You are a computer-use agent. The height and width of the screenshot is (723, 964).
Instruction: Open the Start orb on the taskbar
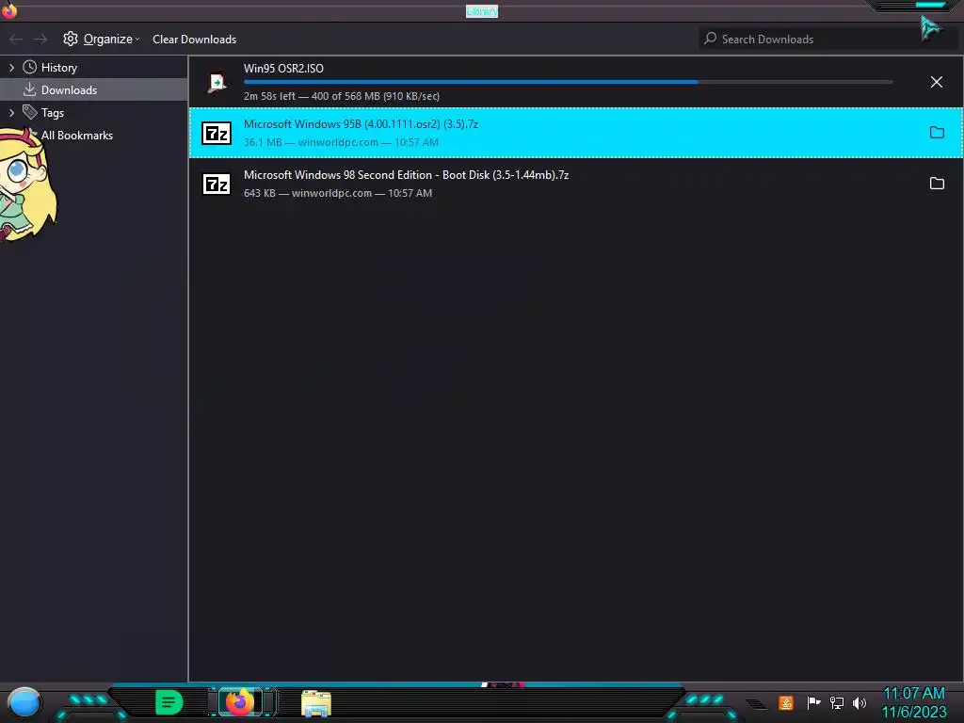pyautogui.click(x=24, y=702)
